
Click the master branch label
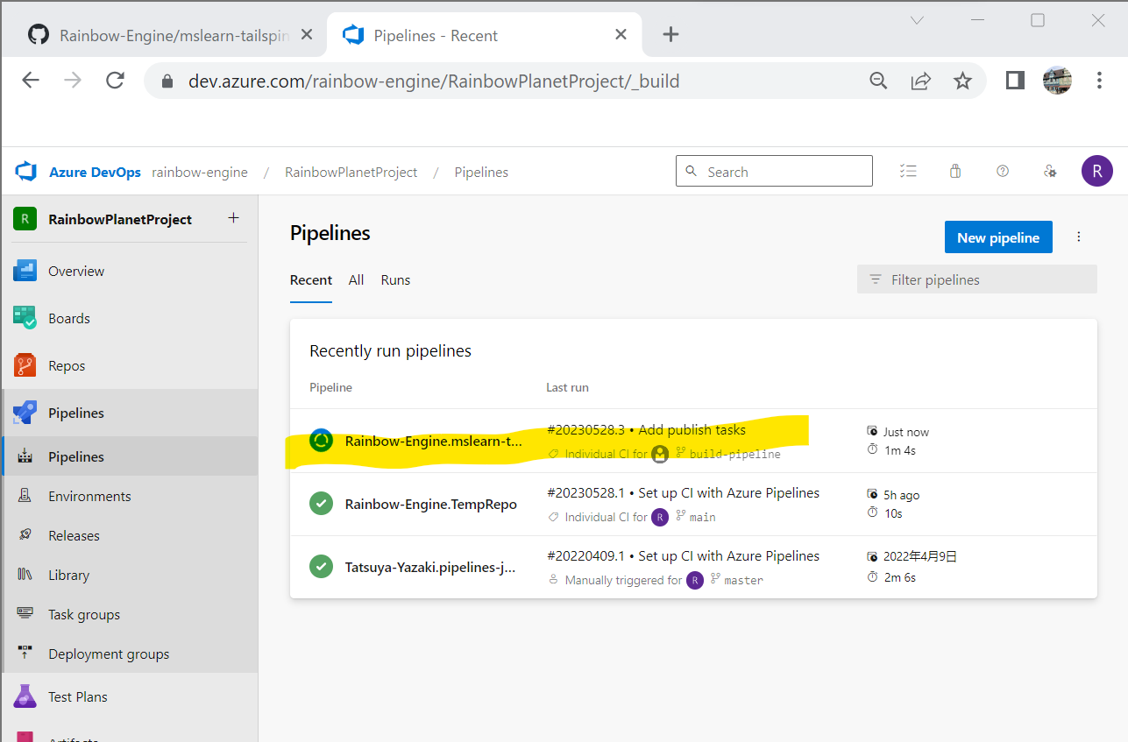pos(743,581)
